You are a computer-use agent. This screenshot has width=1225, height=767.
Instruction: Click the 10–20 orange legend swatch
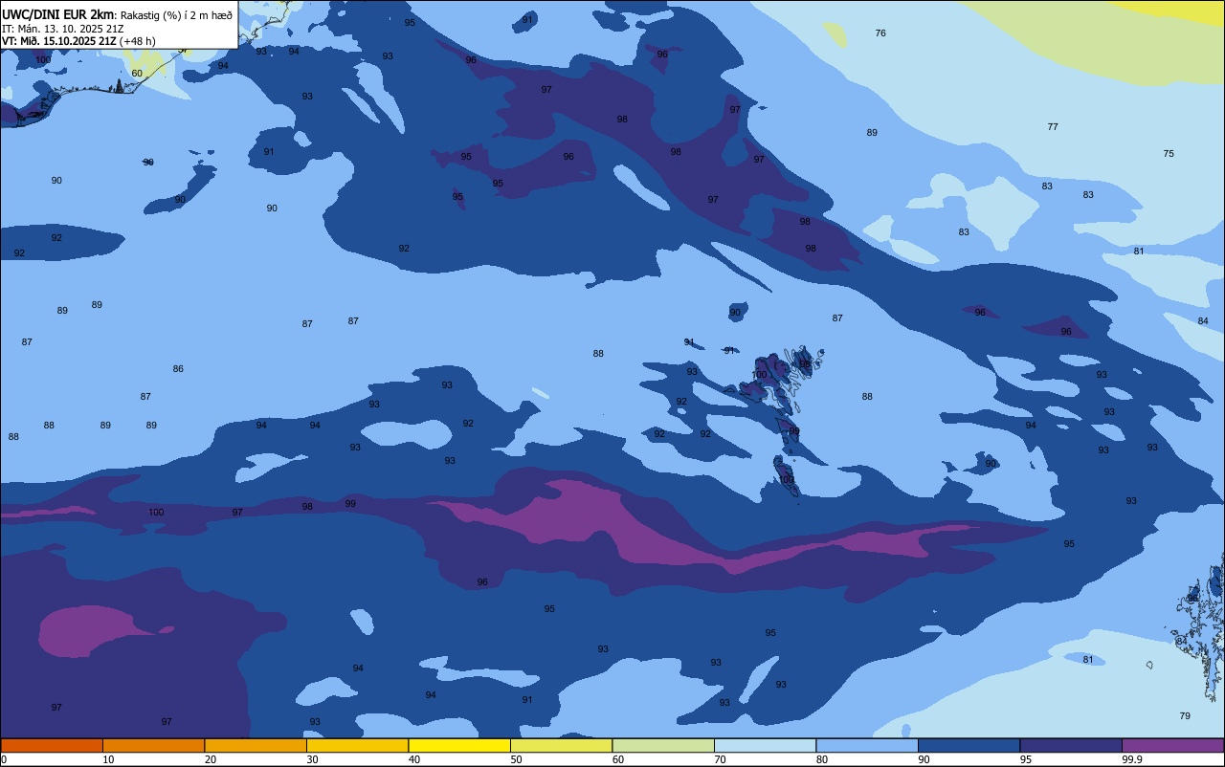pos(153,745)
